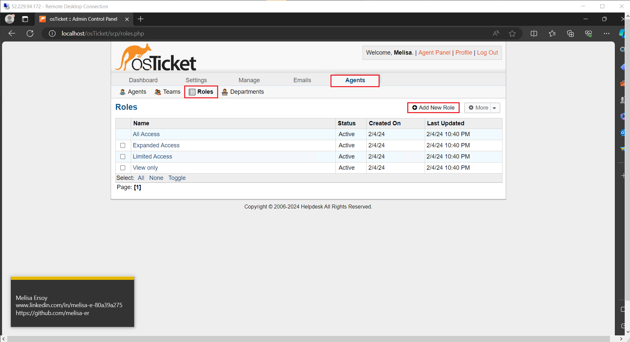Open the Agent Panel link
This screenshot has width=630, height=342.
pyautogui.click(x=434, y=53)
